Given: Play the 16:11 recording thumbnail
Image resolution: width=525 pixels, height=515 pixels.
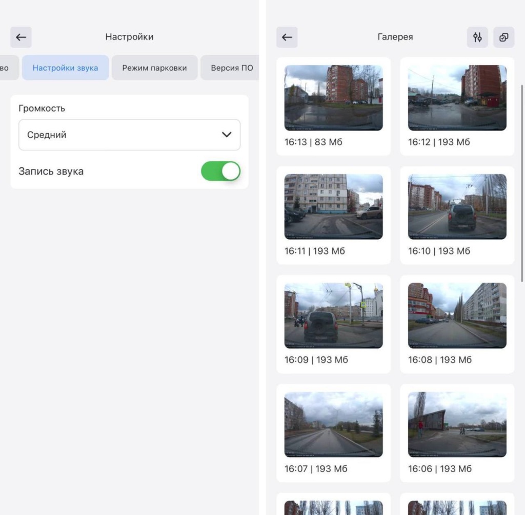Looking at the screenshot, I should pyautogui.click(x=333, y=207).
